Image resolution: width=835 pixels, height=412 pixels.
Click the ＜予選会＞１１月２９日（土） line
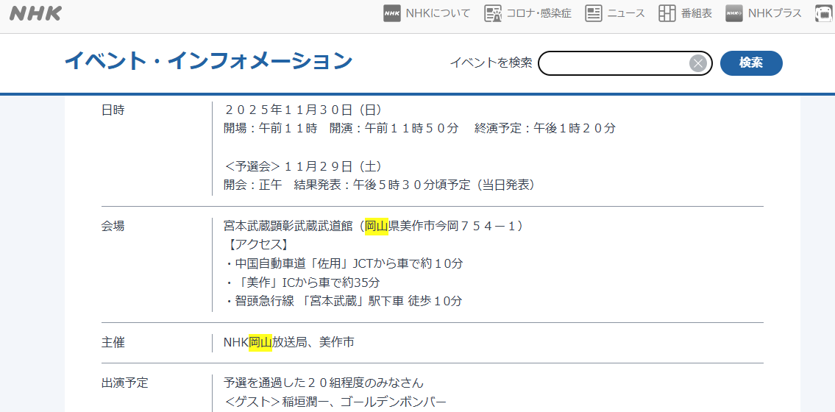pyautogui.click(x=302, y=166)
